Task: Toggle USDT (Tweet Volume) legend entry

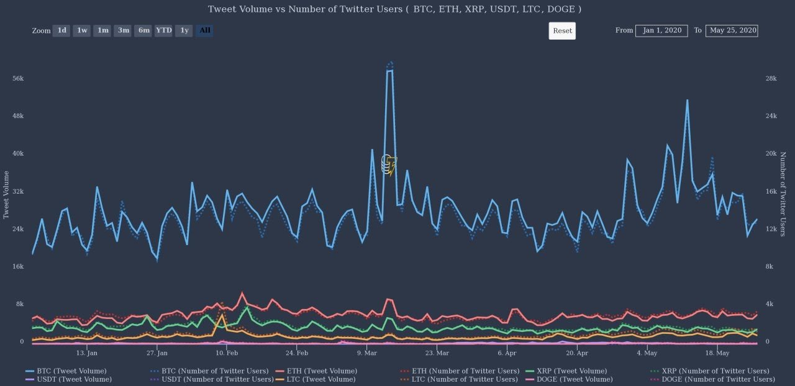Action: pos(68,379)
